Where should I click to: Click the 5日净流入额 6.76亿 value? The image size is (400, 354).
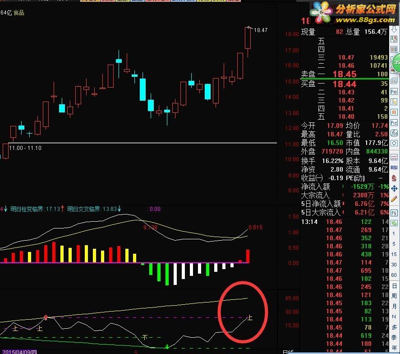[364, 204]
